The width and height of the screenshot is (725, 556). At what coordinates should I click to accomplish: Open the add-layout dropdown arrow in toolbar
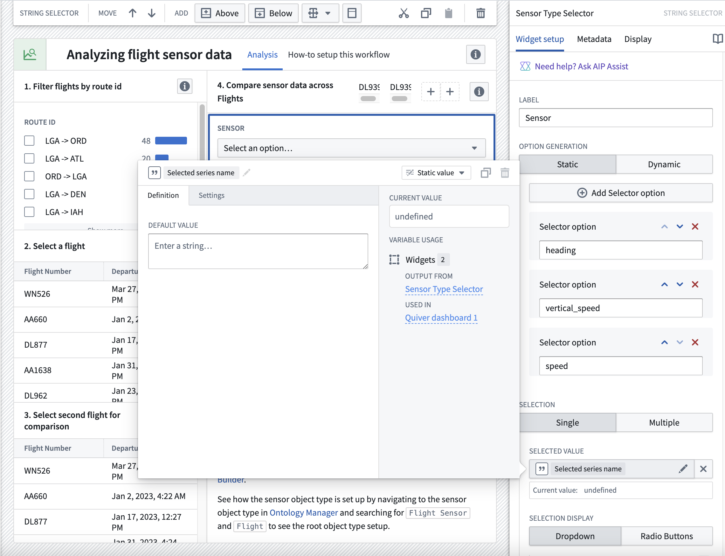(328, 13)
